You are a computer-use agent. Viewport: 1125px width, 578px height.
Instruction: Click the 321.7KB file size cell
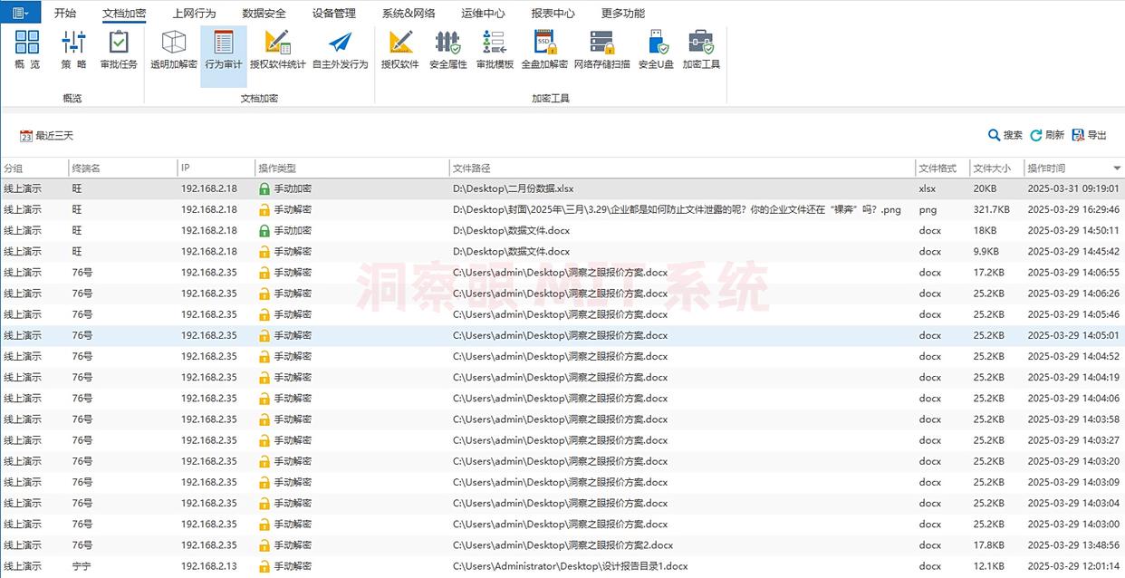992,209
